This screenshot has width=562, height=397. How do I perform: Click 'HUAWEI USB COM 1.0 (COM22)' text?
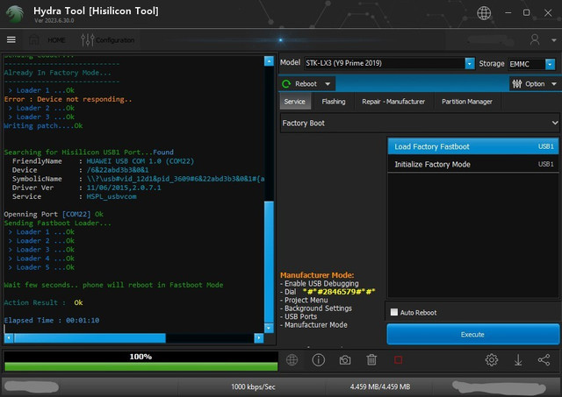click(140, 161)
